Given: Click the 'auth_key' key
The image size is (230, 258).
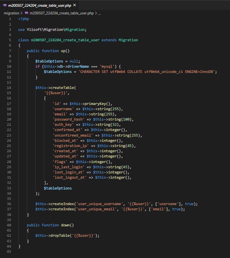Looking at the screenshot, I should [63, 125].
